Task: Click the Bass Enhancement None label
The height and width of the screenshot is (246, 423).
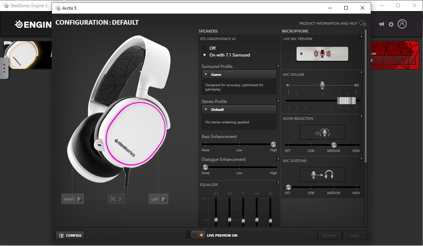Action: [205, 150]
